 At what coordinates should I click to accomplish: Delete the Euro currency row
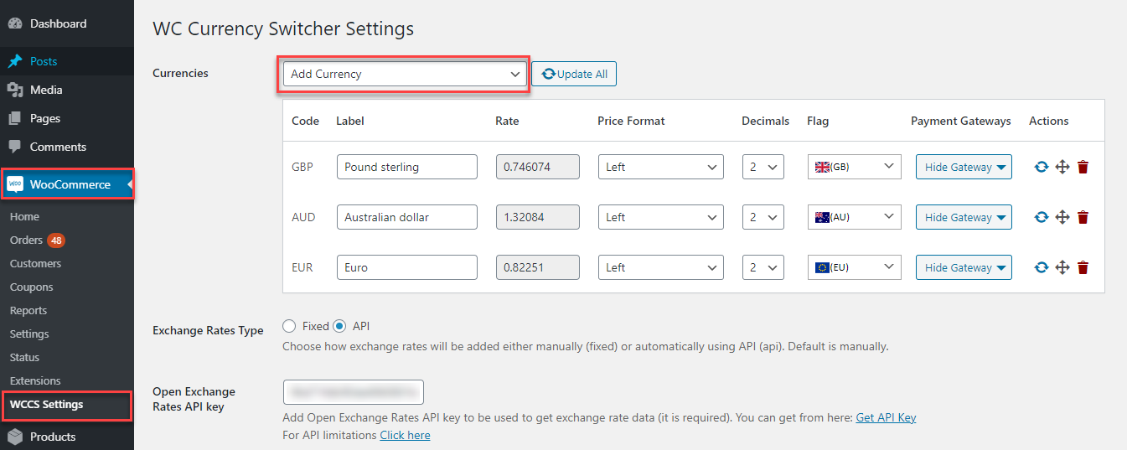click(x=1083, y=267)
